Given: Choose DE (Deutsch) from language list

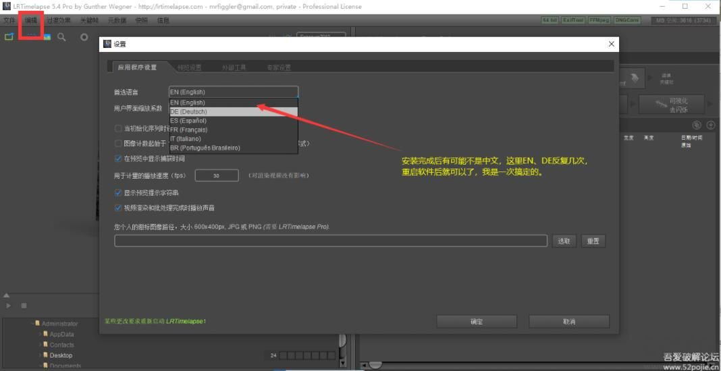Looking at the screenshot, I should [x=233, y=112].
